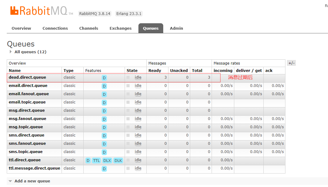The height and width of the screenshot is (187, 328).
Task: Click the RabbitMQ 3.8.14 version label
Action: (95, 13)
